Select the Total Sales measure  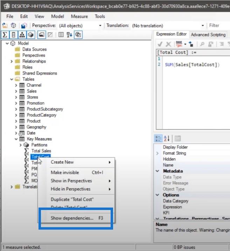click(x=41, y=151)
